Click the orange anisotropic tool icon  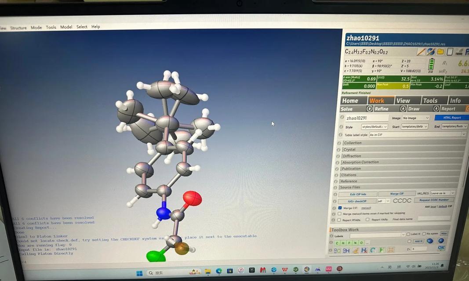390,250
